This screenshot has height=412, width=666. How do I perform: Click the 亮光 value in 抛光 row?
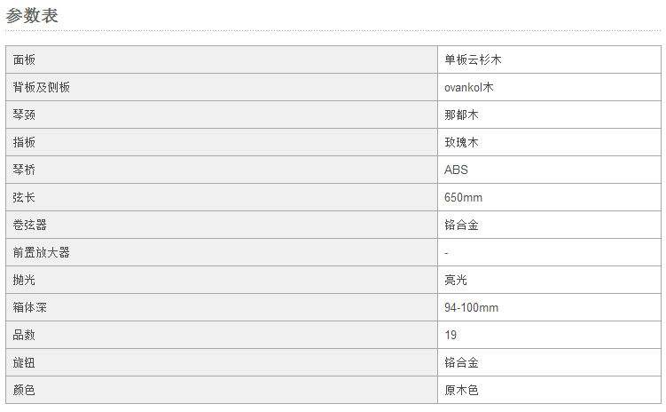click(456, 280)
